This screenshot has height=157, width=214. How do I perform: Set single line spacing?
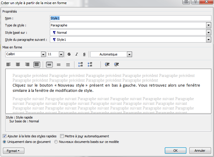click(49, 65)
